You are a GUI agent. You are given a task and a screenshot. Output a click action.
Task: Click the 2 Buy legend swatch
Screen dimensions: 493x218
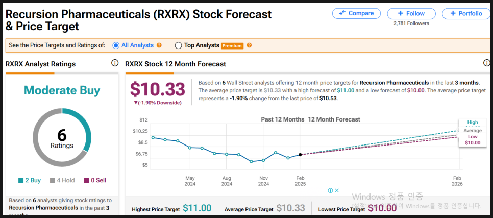(x=21, y=181)
